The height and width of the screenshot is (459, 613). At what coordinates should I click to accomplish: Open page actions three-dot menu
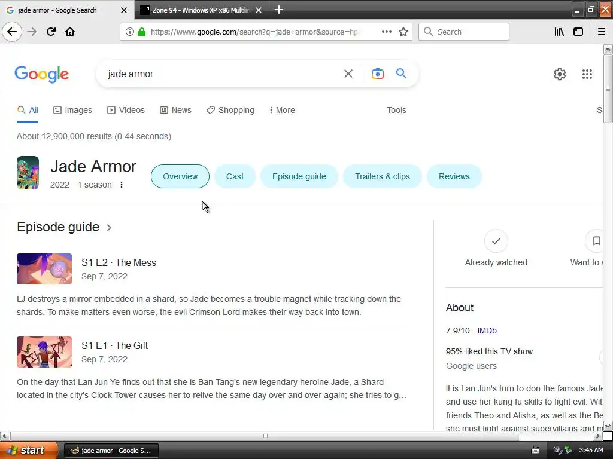coord(386,32)
